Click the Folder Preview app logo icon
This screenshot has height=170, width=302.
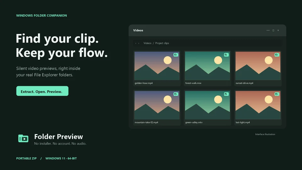23,139
